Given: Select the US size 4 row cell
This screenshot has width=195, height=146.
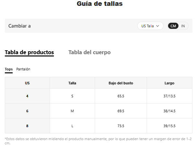Looking at the screenshot, I should [x=27, y=96].
